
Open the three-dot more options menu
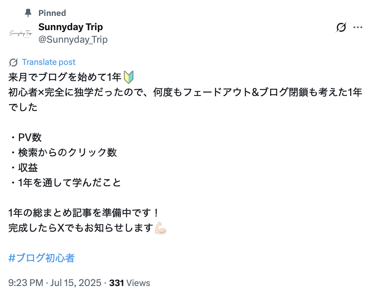point(358,28)
